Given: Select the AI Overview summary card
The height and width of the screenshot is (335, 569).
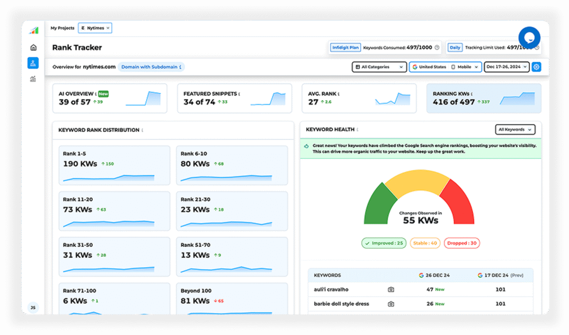Looking at the screenshot, I should [109, 98].
